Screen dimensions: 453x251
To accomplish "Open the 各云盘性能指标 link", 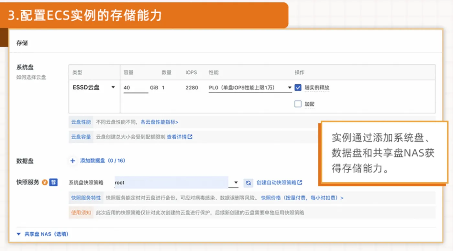I will [x=160, y=122].
